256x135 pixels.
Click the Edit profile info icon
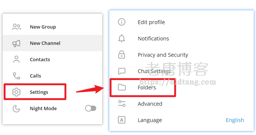click(122, 22)
